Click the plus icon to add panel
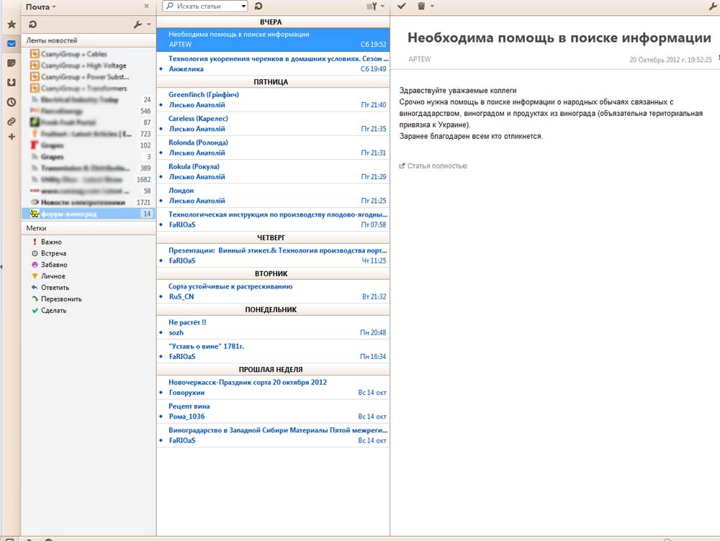The image size is (720, 541). click(12, 136)
